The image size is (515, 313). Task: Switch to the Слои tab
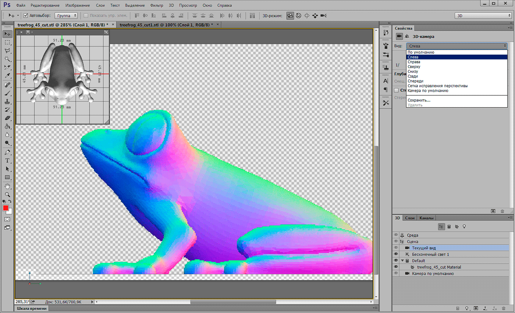410,218
